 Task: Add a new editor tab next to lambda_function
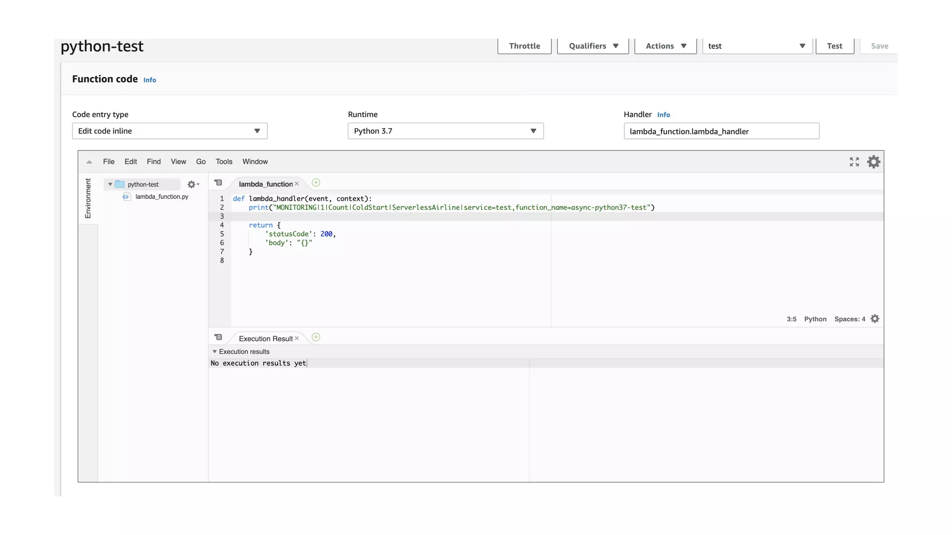tap(316, 183)
